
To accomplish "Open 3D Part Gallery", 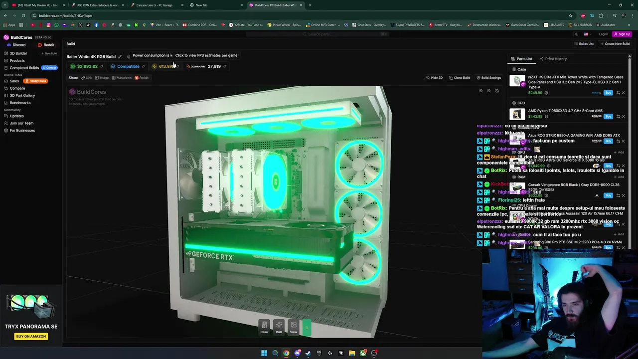I will point(19,95).
